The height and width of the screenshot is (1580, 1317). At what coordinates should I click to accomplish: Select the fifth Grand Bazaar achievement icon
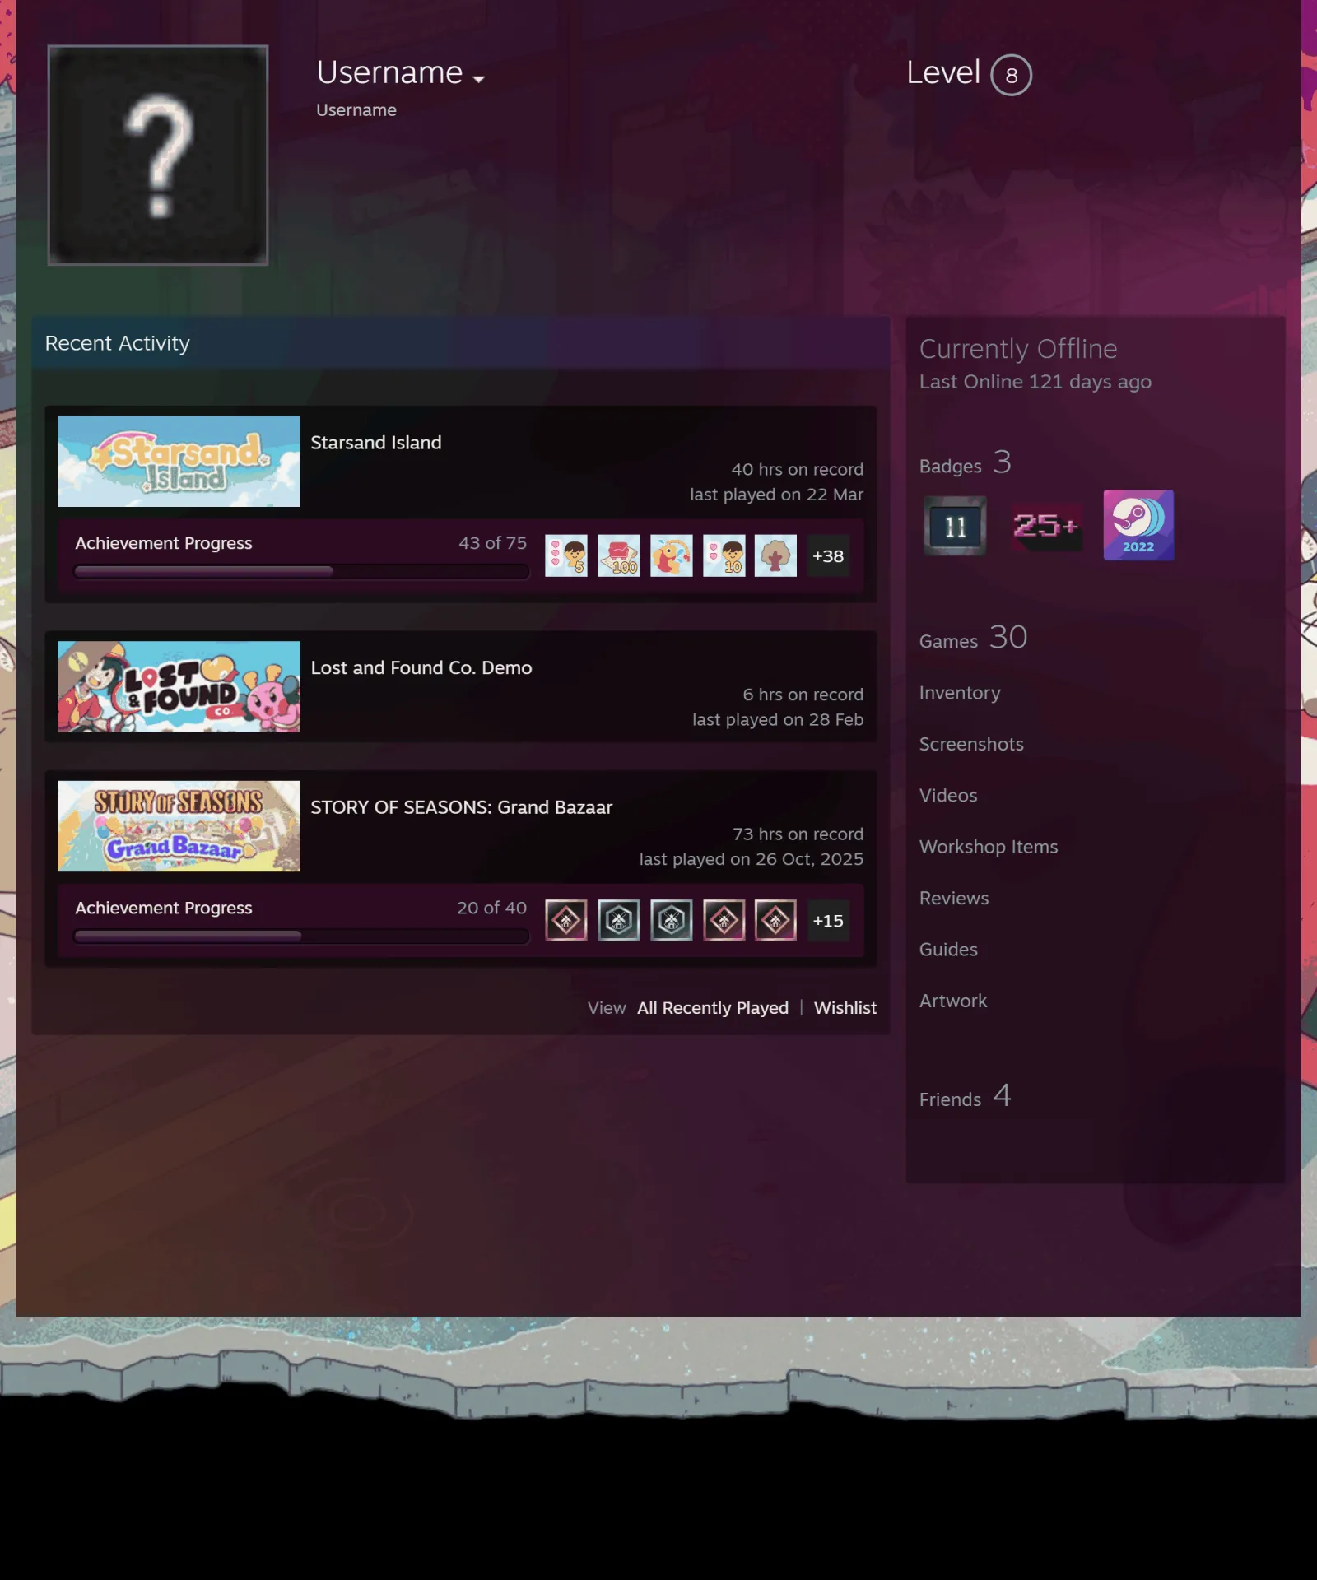point(775,920)
